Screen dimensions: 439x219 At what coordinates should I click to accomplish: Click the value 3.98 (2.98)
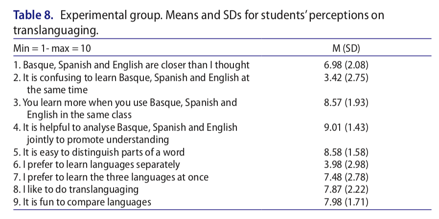[346, 164]
